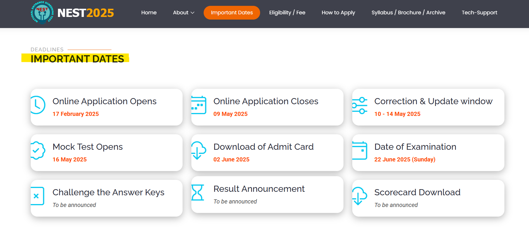
Task: Expand the About dropdown menu
Action: (183, 13)
